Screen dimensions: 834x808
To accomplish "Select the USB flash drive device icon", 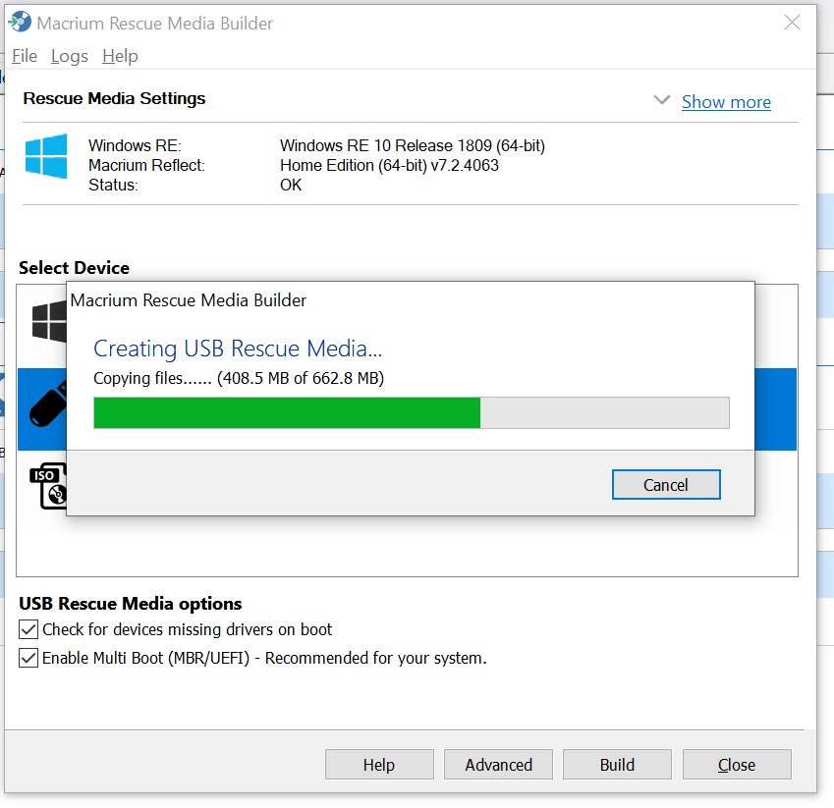I will click(48, 404).
